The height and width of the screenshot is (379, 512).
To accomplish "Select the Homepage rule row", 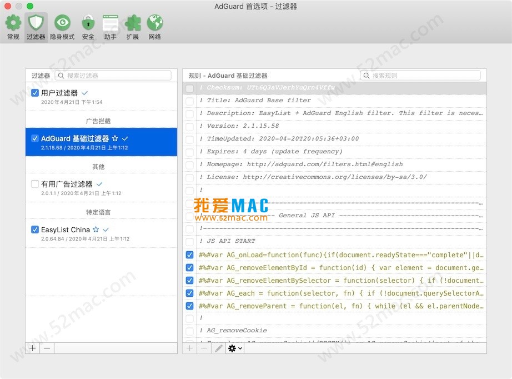I will click(334, 164).
